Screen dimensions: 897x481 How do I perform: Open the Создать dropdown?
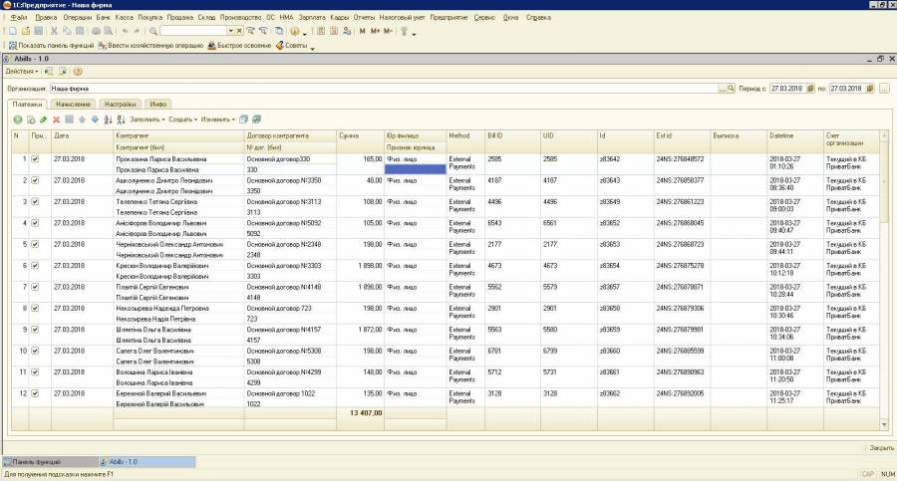coord(182,120)
